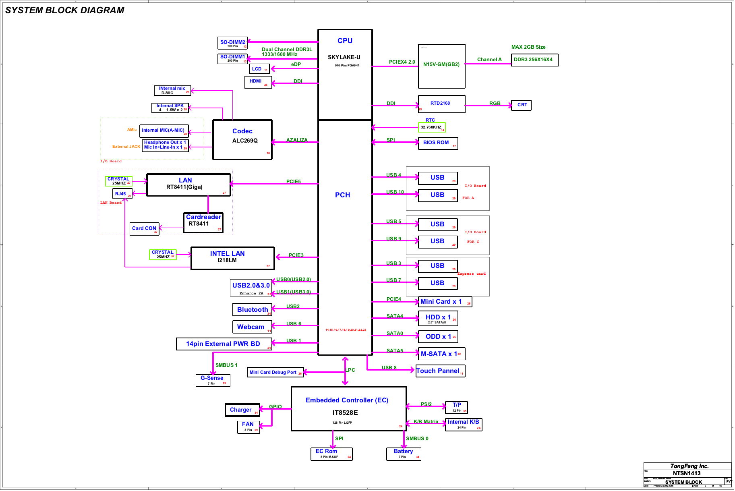The image size is (735, 491).
Task: Select the SMBUS 0 label
Action: [x=417, y=439]
